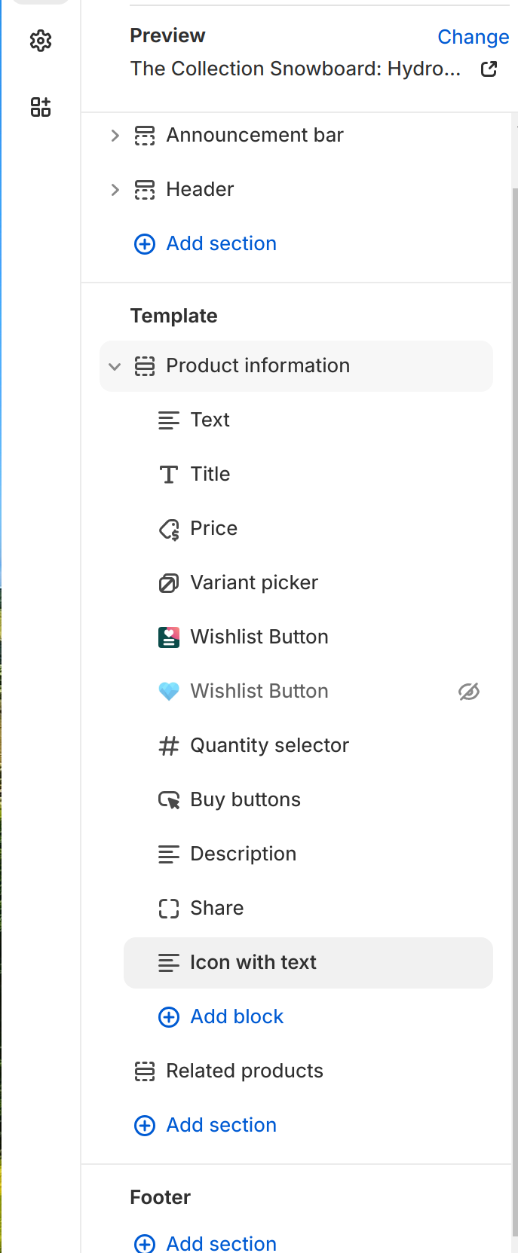
Task: Click the Quantity selector hash icon
Action: (x=169, y=746)
